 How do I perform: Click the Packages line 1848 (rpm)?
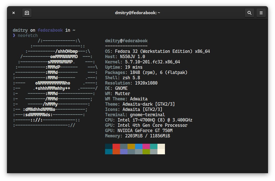(x=146, y=73)
